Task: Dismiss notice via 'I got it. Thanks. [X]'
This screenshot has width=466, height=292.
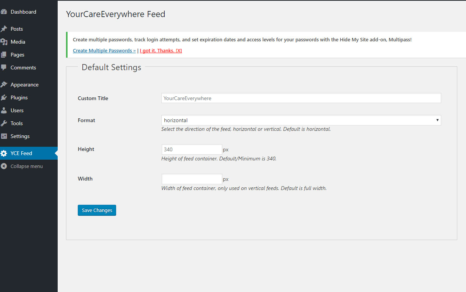Action: point(161,51)
